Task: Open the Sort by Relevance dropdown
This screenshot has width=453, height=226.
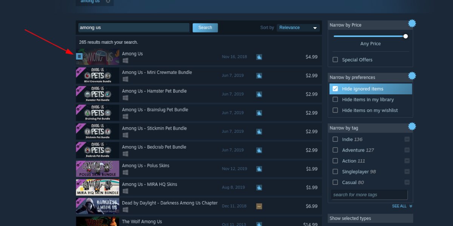Action: click(298, 27)
